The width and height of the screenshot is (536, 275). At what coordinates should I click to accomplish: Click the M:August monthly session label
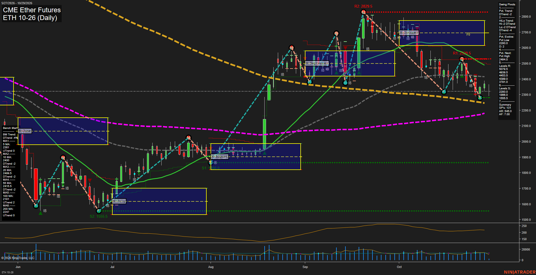coord(220,156)
